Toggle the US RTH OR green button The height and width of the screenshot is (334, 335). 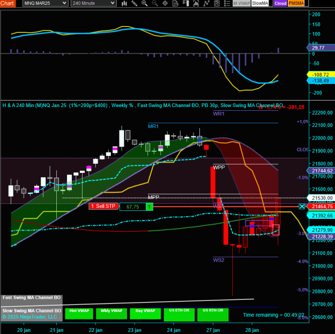click(213, 315)
